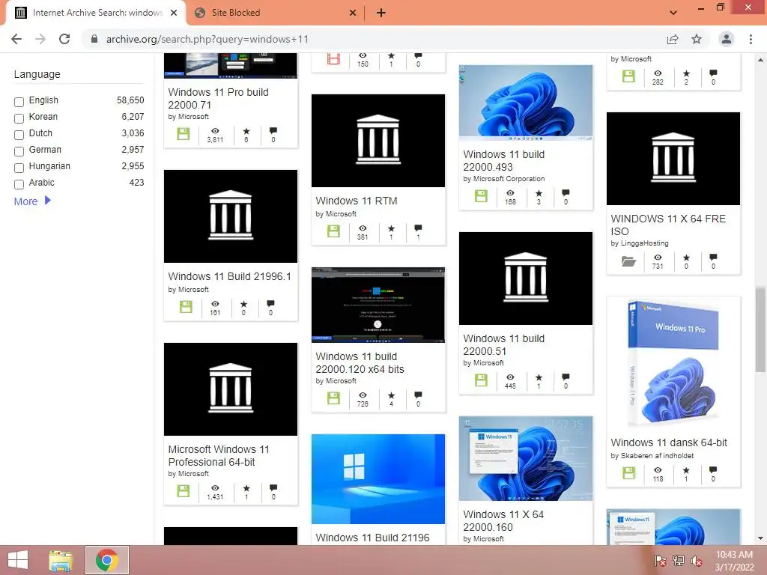Expand More language options
This screenshot has width=767, height=575.
click(x=32, y=201)
